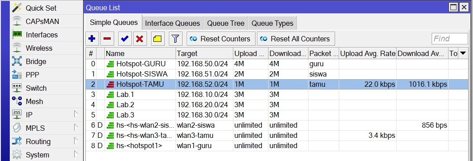Open the Queue Types tab
This screenshot has width=473, height=161.
[273, 23]
